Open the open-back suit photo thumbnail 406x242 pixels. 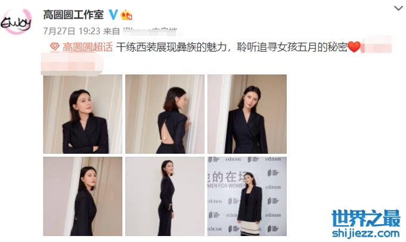click(x=165, y=114)
